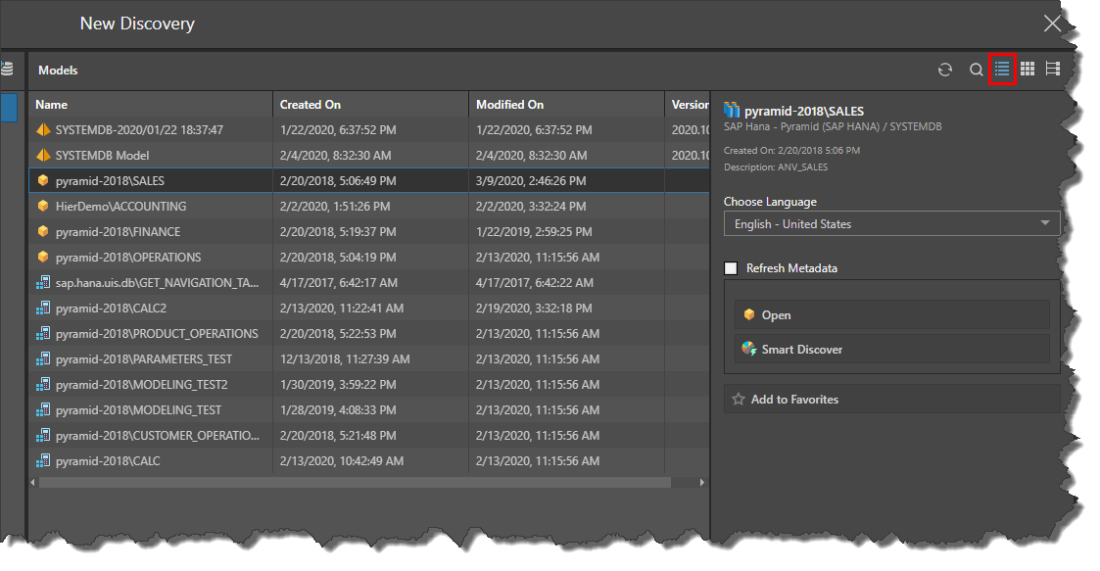
Task: Select the pyramid-2018\CALC model name
Action: coord(108,461)
